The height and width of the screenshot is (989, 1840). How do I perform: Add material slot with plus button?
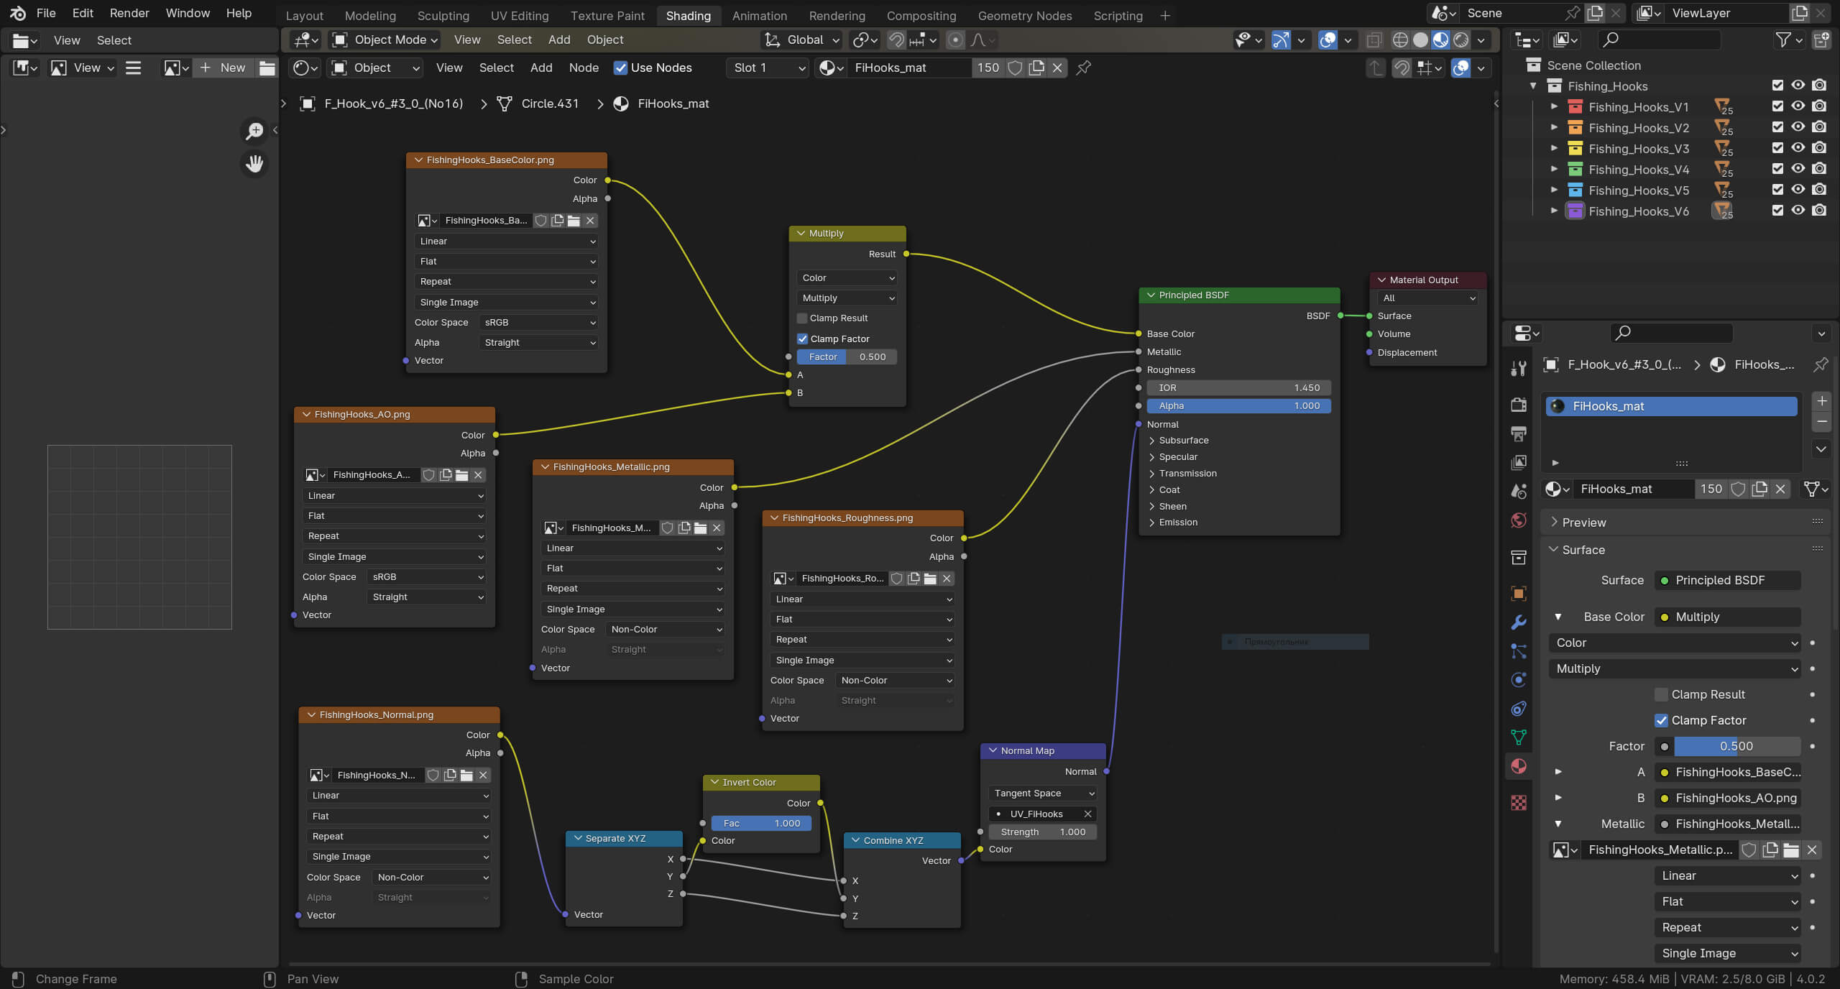[1821, 401]
